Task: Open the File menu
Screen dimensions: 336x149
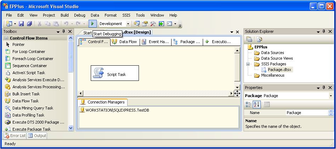Action: click(9, 15)
